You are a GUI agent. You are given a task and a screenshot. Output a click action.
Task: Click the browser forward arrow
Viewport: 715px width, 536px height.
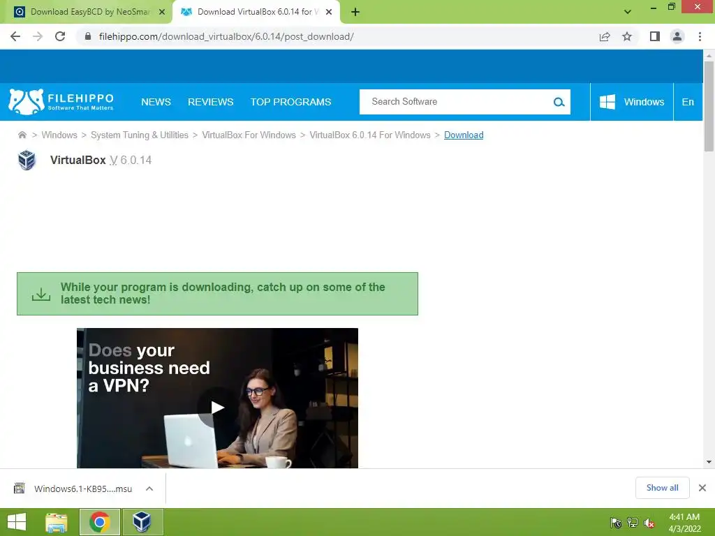coord(38,36)
